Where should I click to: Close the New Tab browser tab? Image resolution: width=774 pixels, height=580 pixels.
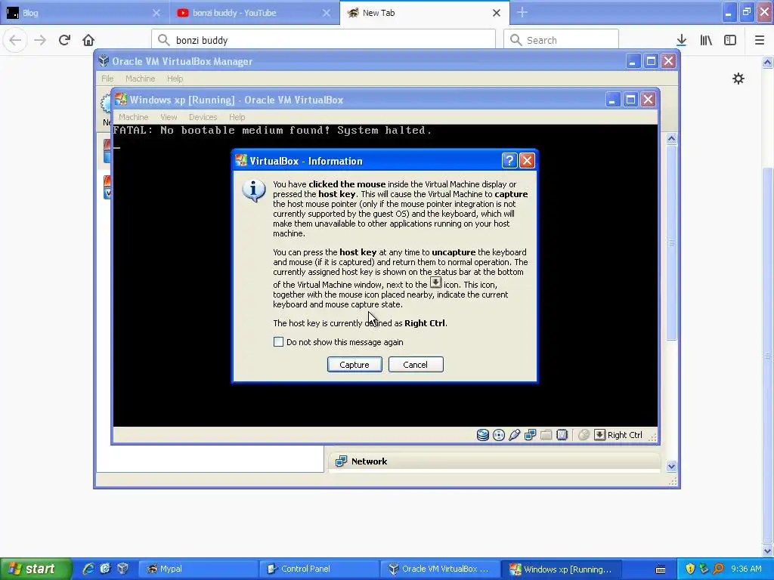(x=497, y=13)
